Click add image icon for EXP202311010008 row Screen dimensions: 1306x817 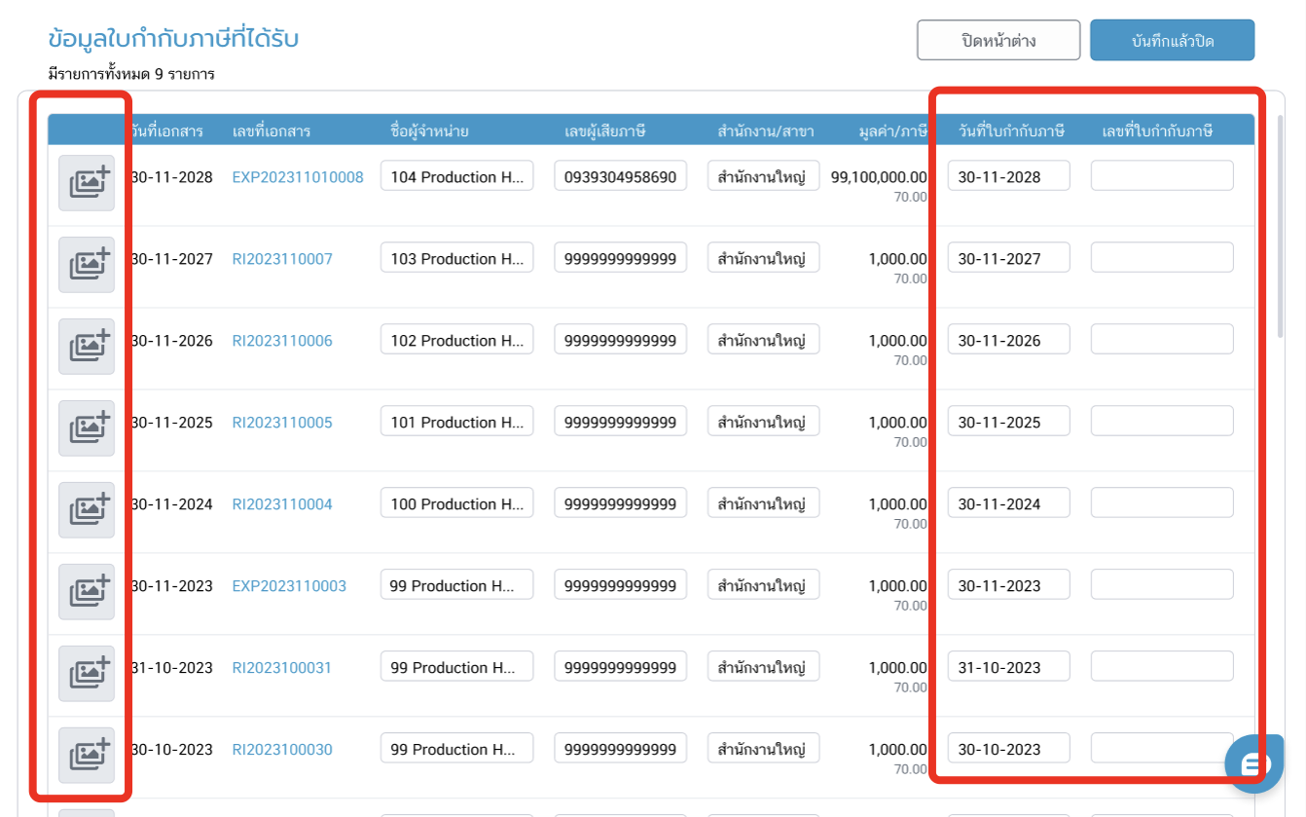(87, 182)
